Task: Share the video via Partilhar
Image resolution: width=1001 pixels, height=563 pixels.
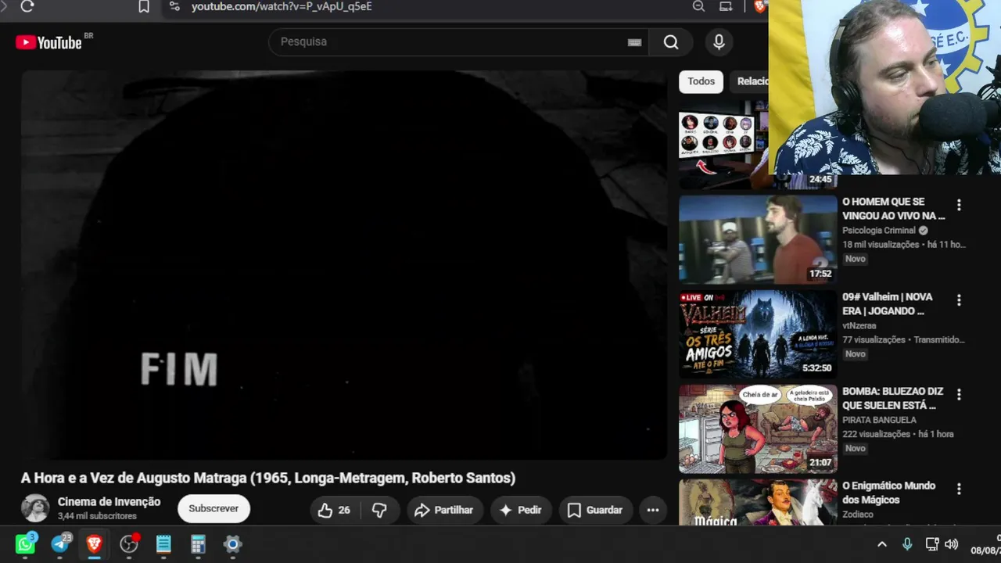Action: (x=443, y=510)
